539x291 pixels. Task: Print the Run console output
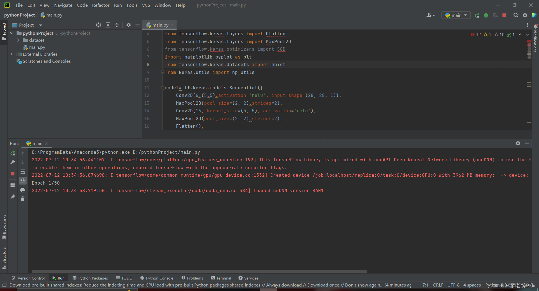pos(23,190)
